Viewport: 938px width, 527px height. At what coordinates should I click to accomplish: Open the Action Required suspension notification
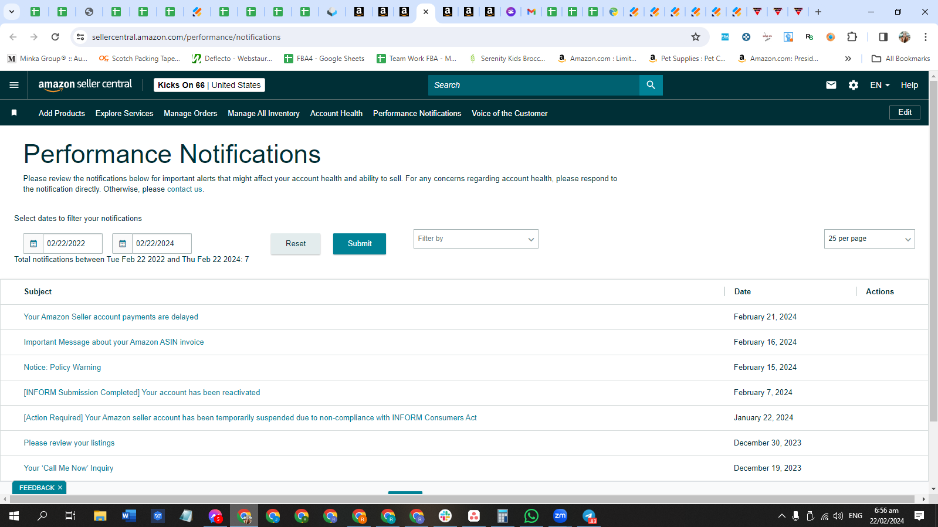[x=250, y=418]
